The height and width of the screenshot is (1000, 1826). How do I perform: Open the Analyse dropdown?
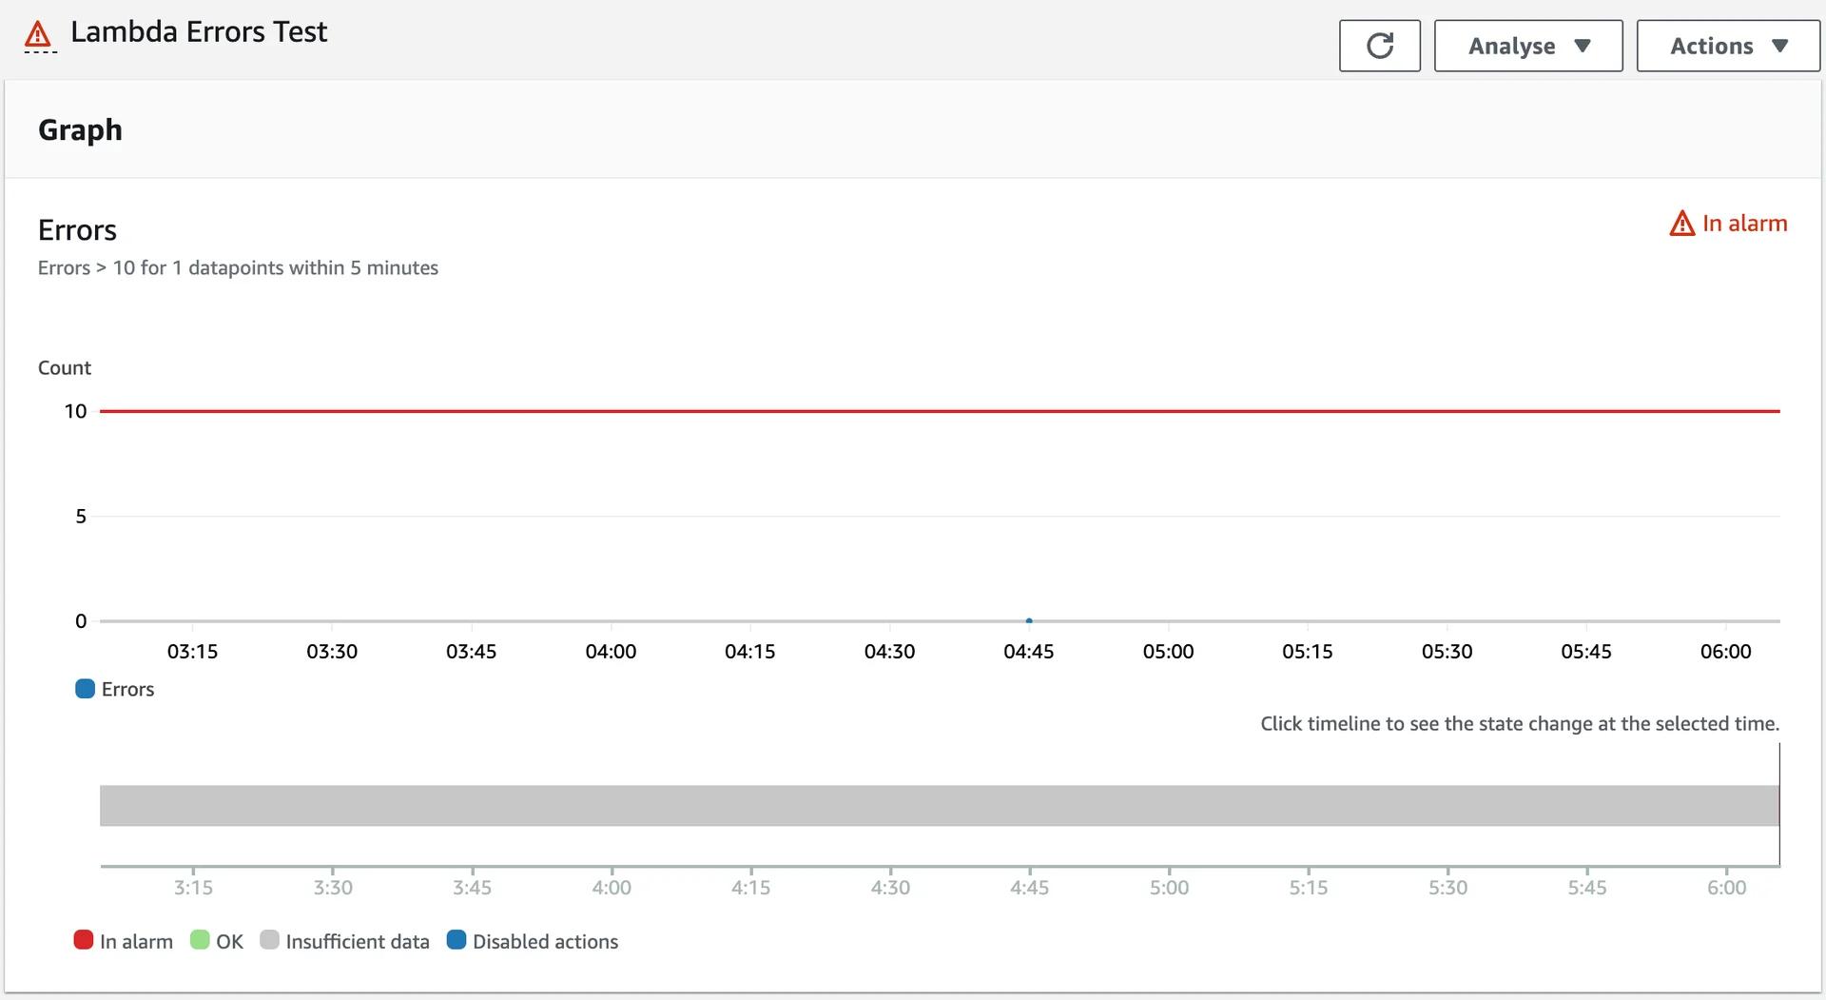coord(1526,45)
